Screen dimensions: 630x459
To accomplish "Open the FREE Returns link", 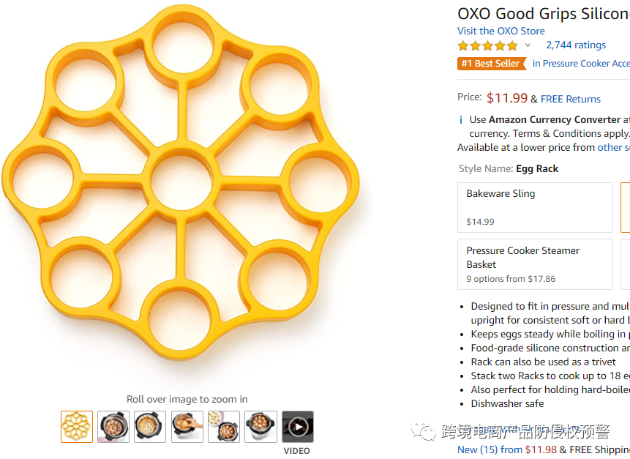I will (571, 99).
